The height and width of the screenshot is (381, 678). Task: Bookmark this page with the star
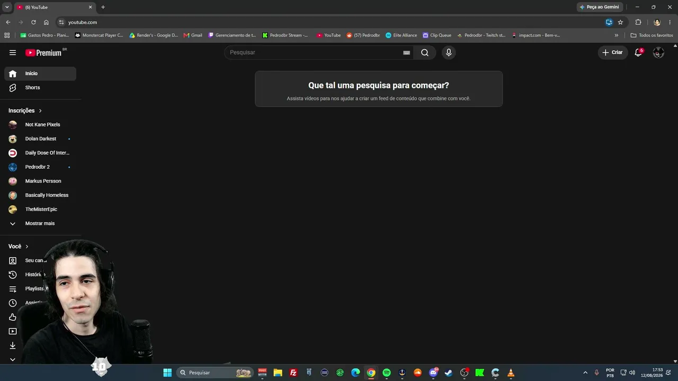coord(620,22)
